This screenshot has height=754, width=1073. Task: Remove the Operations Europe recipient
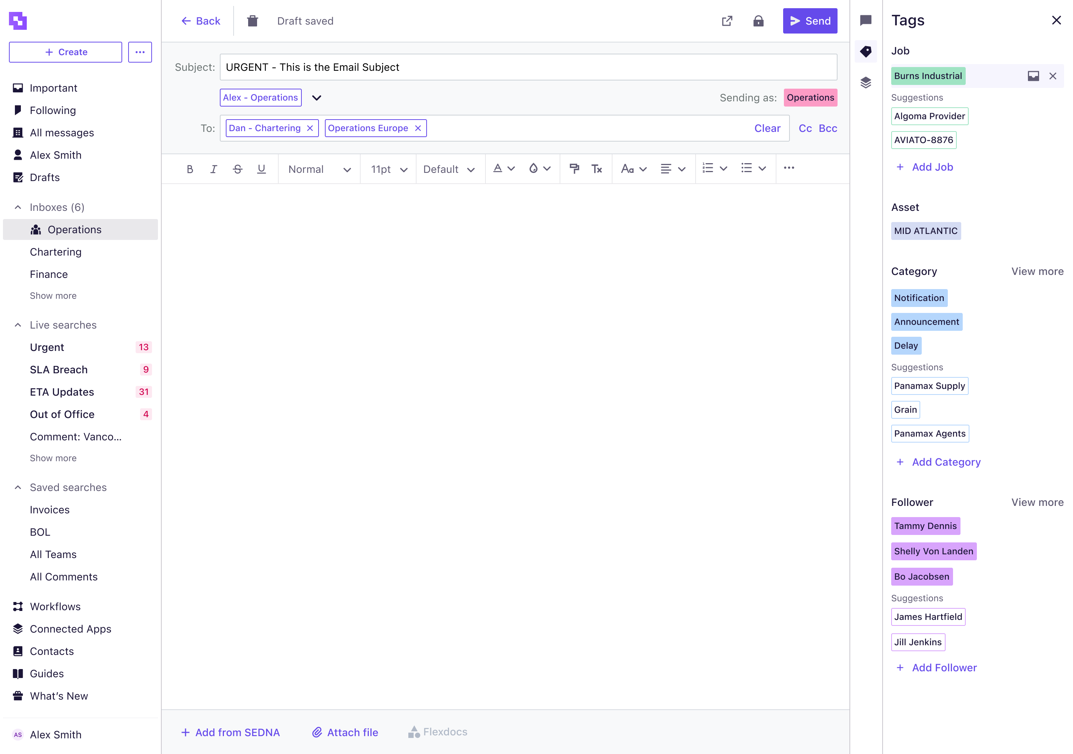click(418, 127)
